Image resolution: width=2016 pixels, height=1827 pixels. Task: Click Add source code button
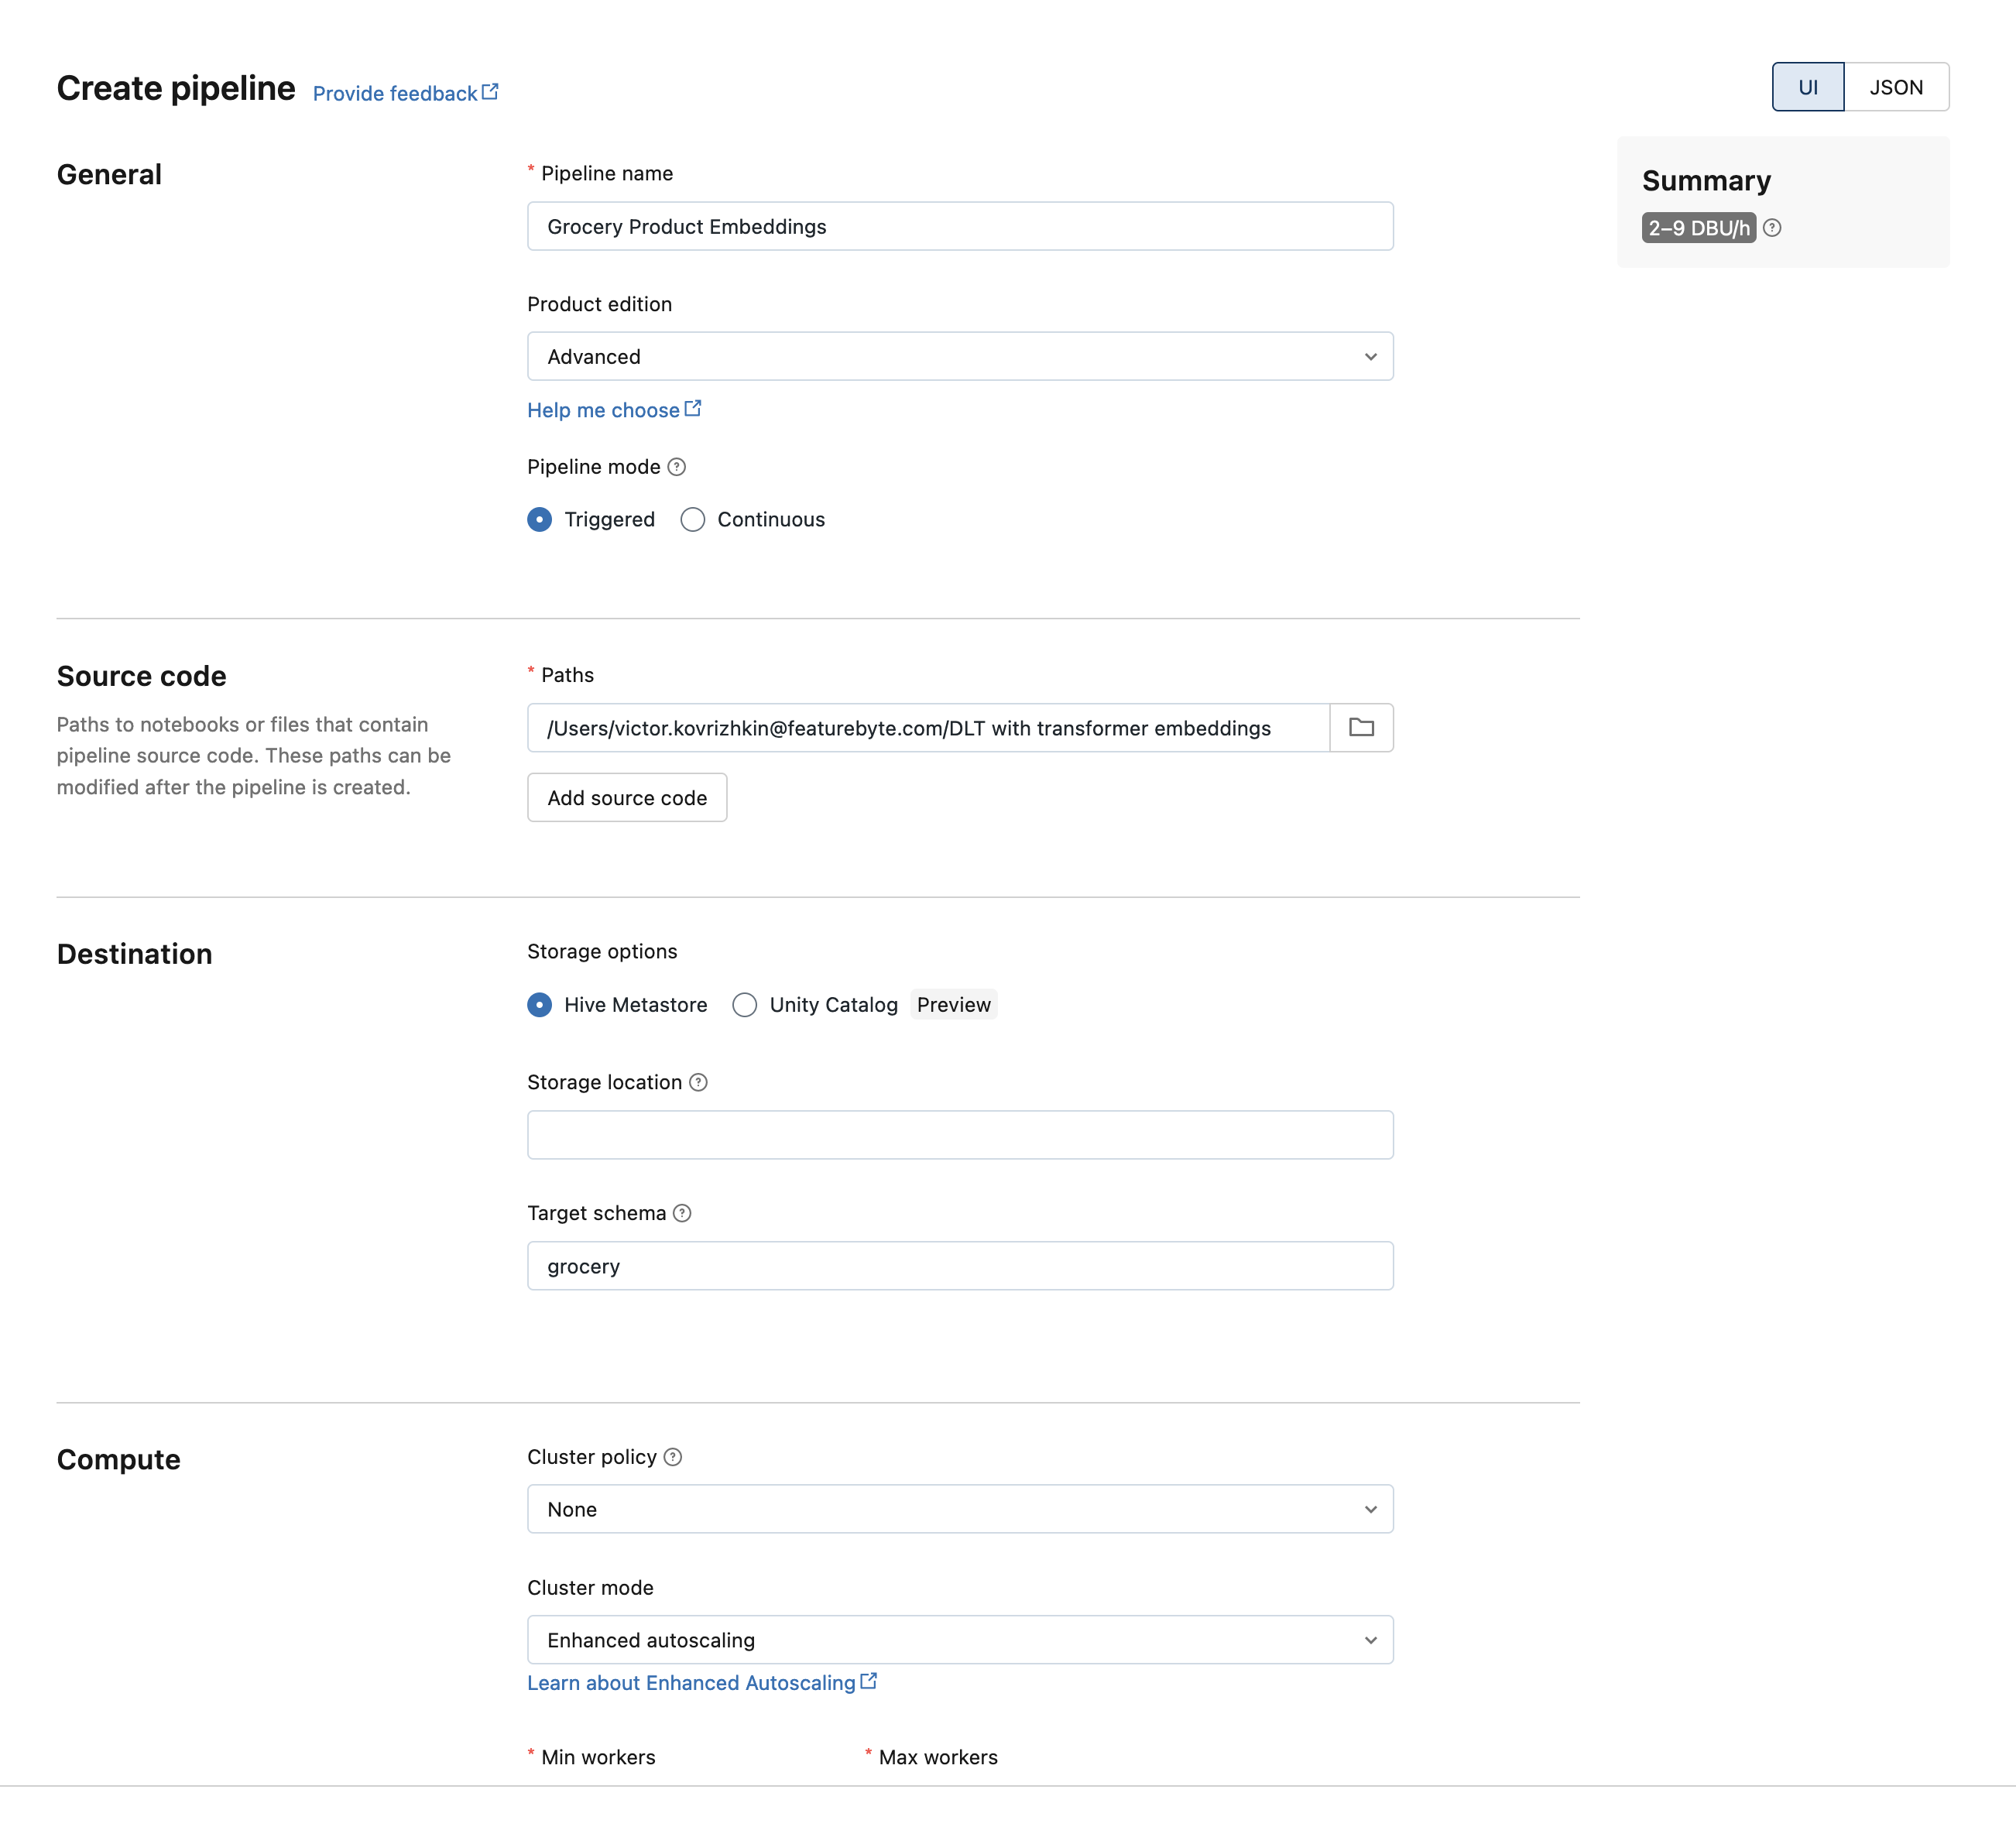click(x=627, y=797)
